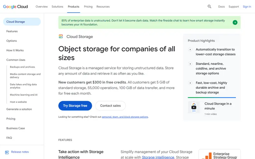This screenshot has height=159, width=255.
Task: Click the green banner arrow icon
Action: coord(235,22)
